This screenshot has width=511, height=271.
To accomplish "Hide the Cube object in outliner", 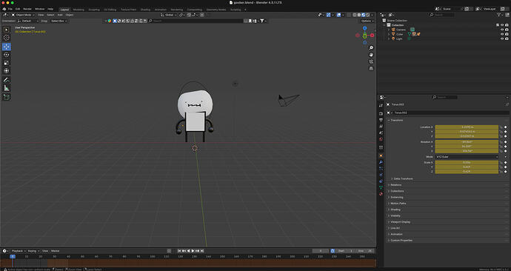I will (502, 34).
